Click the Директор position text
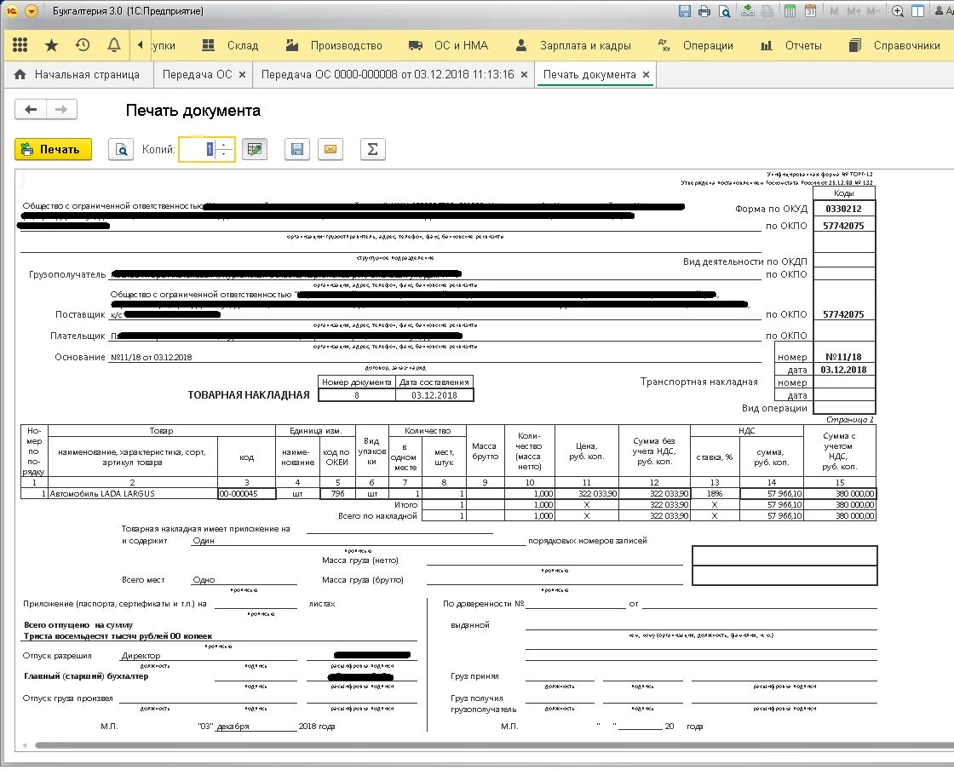Viewport: 954px width, 770px height. [x=141, y=656]
